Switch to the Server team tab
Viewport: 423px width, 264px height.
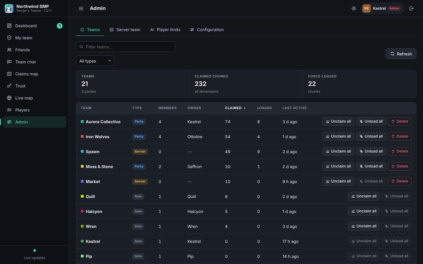[125, 30]
